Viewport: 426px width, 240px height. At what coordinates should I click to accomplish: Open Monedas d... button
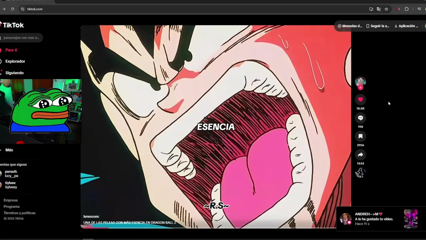click(350, 26)
